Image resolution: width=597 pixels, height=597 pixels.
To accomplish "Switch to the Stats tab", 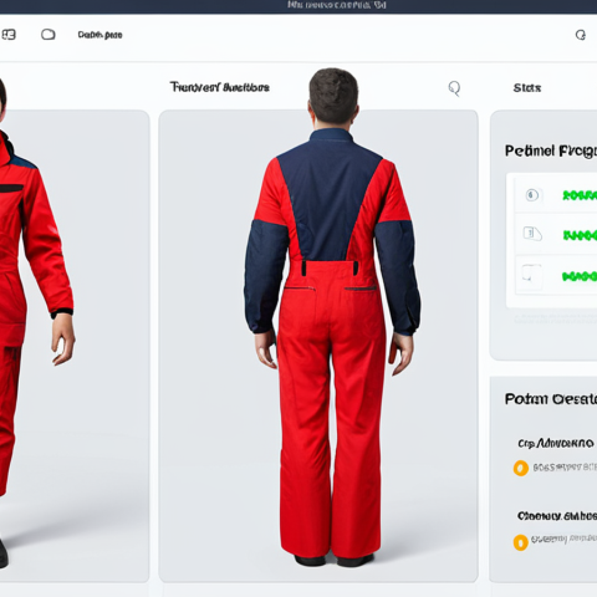I will click(527, 88).
